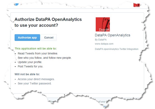Click the 'Will not be able to' label
Image resolution: width=155 pixels, height=109 pixels.
[27, 74]
